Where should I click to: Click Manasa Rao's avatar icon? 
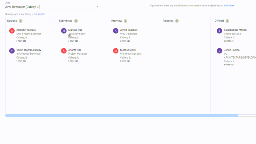pyautogui.click(x=64, y=31)
